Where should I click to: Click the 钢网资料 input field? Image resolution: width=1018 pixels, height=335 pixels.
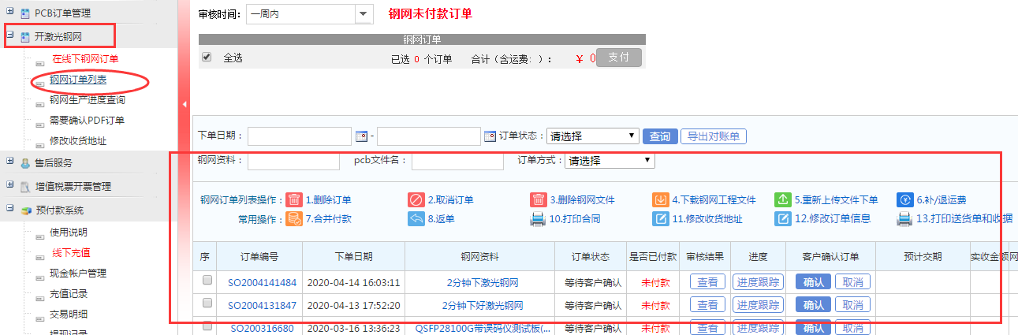coord(293,161)
